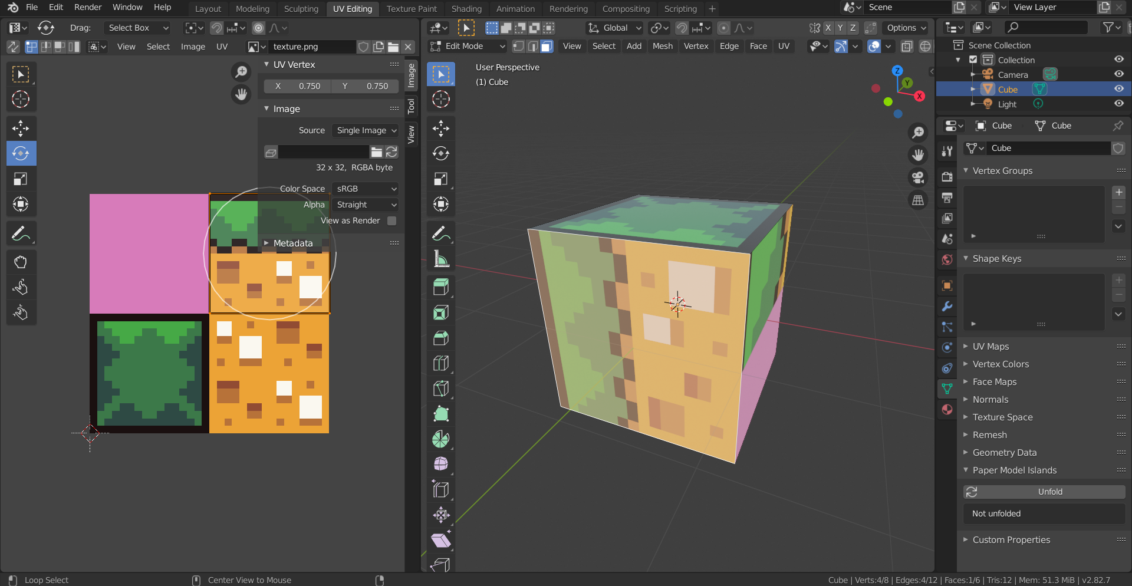Viewport: 1132px width, 586px height.
Task: Activate the Extrude Region tool
Action: pyautogui.click(x=441, y=288)
